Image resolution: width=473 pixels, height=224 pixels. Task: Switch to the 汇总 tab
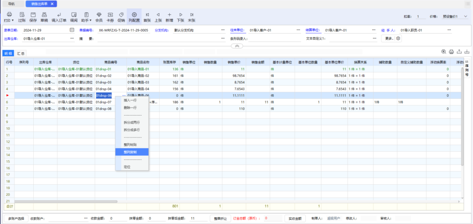click(x=21, y=53)
